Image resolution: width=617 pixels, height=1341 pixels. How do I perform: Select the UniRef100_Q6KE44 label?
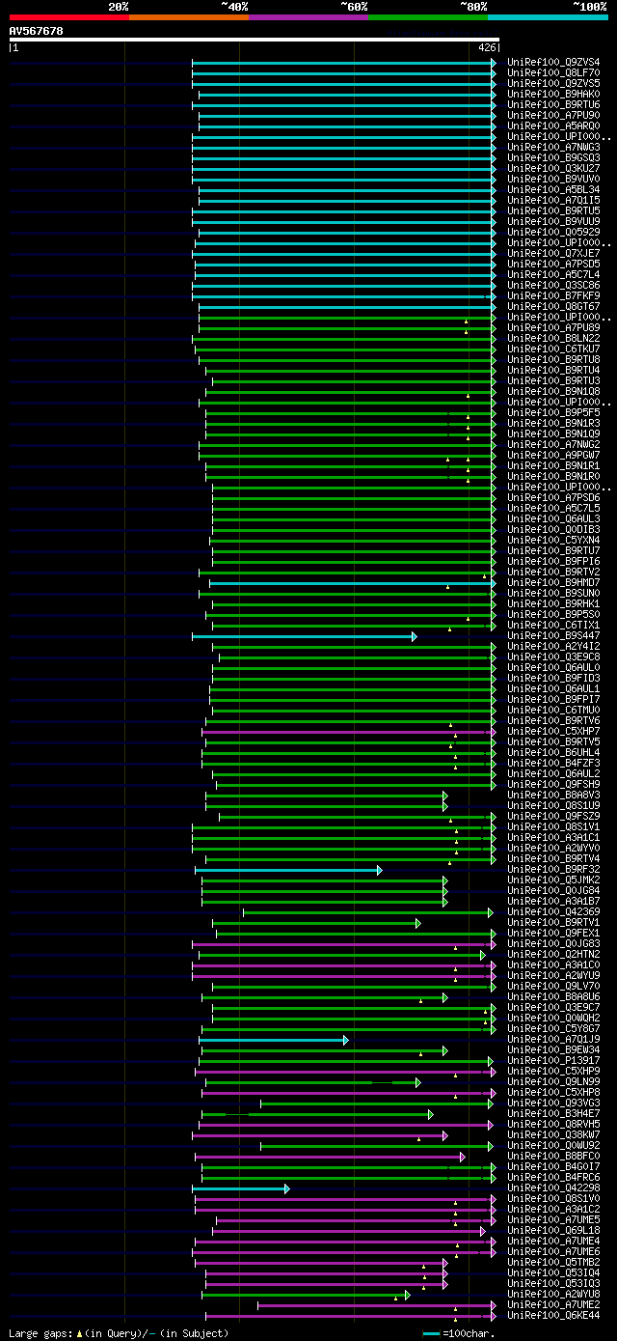(554, 1315)
